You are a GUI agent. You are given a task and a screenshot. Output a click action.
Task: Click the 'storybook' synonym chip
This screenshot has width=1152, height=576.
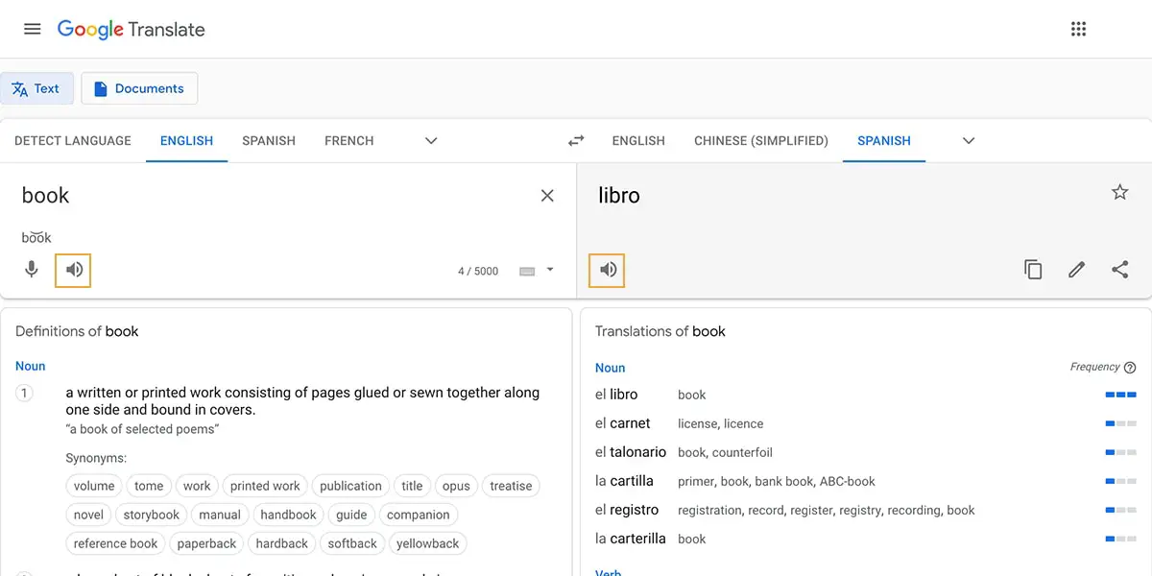[152, 515]
